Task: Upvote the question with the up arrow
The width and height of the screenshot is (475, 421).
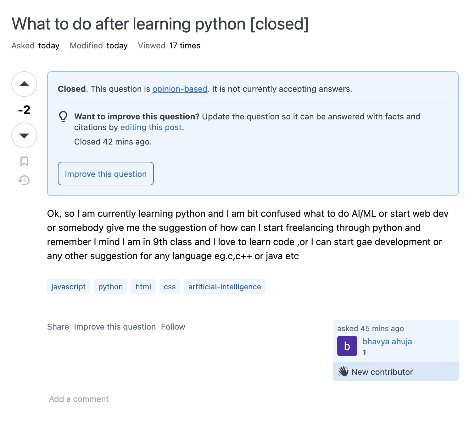Action: pyautogui.click(x=24, y=84)
